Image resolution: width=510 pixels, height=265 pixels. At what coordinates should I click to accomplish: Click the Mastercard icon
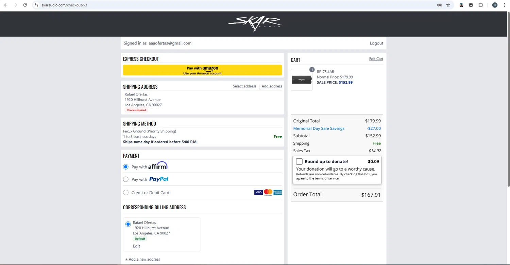pos(268,192)
